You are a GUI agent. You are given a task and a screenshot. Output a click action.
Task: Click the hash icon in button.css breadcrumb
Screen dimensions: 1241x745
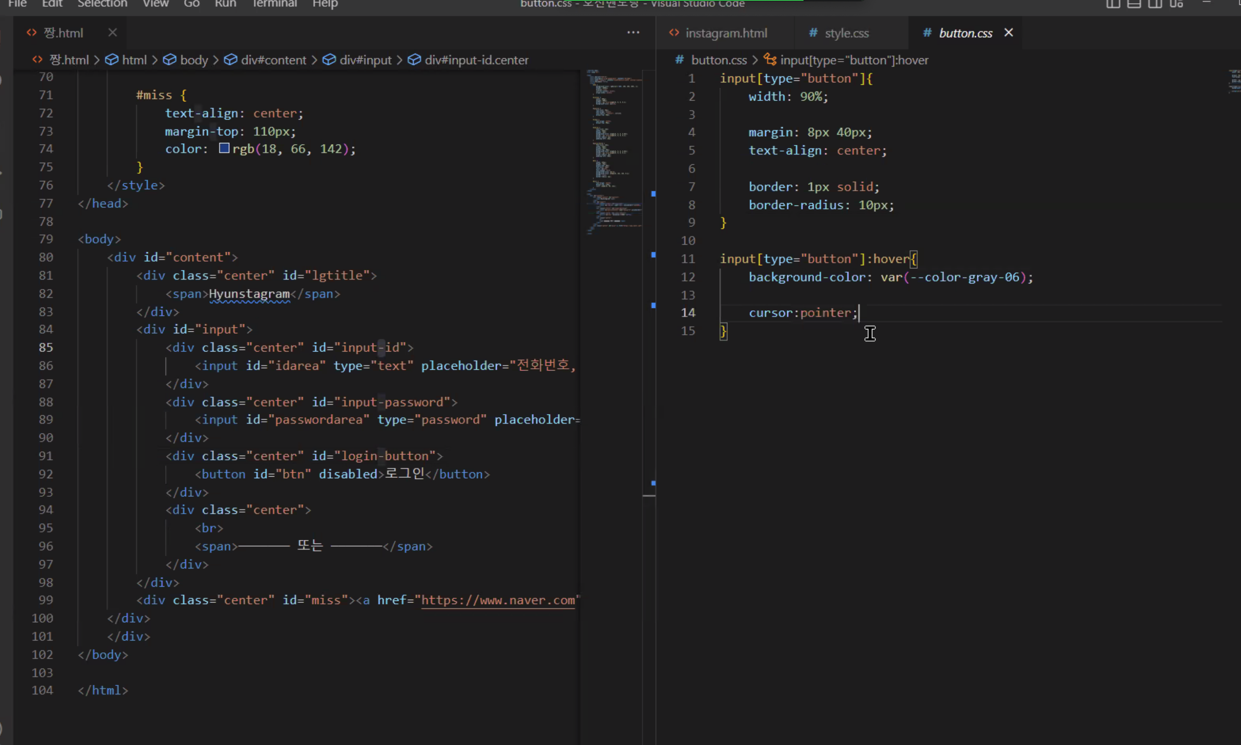[679, 60]
